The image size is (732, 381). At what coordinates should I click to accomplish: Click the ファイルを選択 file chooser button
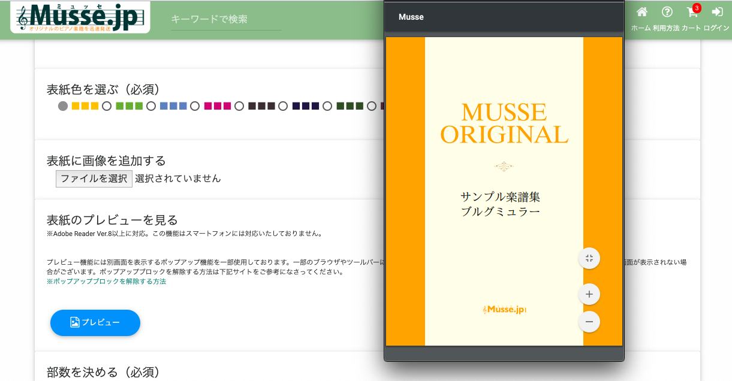pos(94,179)
